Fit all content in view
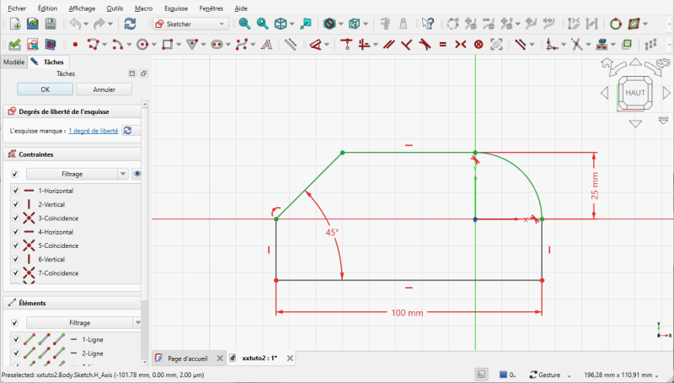Image resolution: width=674 pixels, height=383 pixels. point(244,24)
